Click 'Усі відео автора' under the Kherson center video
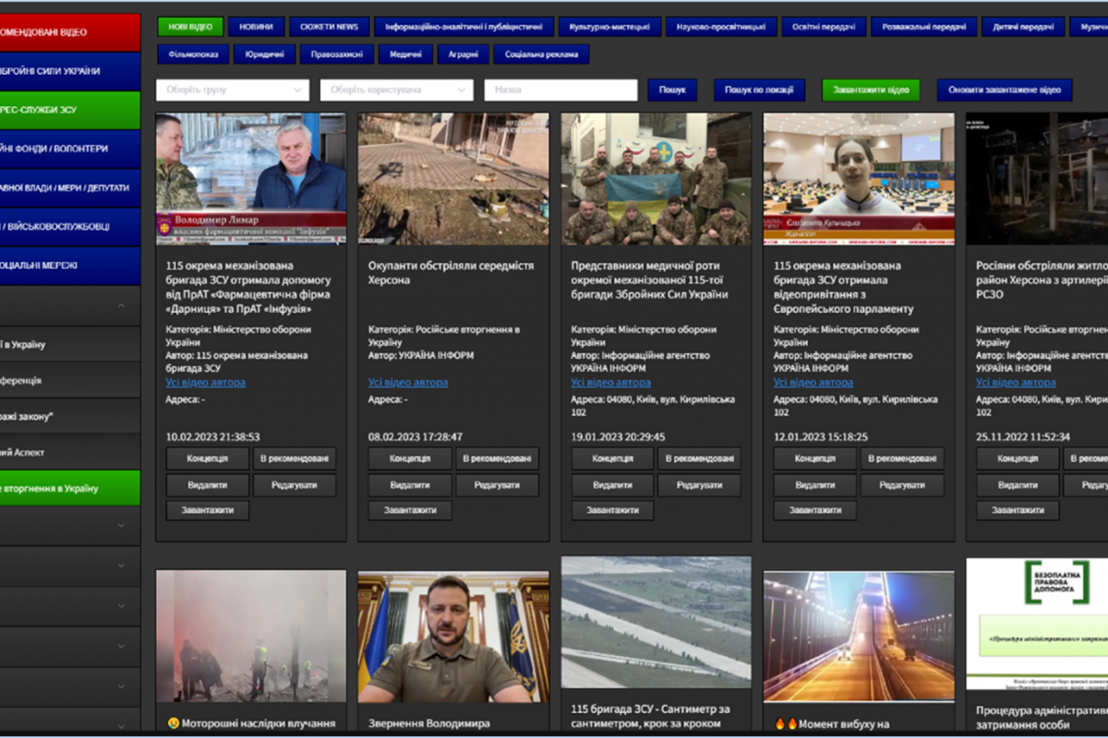Viewport: 1108px width, 738px height. pyautogui.click(x=408, y=383)
